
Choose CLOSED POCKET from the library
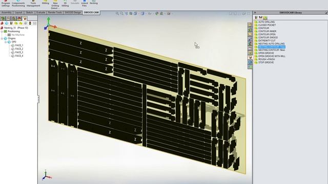tap(267, 25)
